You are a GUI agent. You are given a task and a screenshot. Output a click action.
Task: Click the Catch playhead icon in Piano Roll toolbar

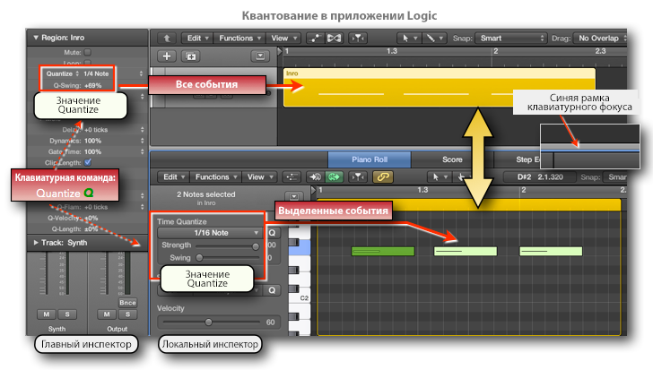click(358, 177)
